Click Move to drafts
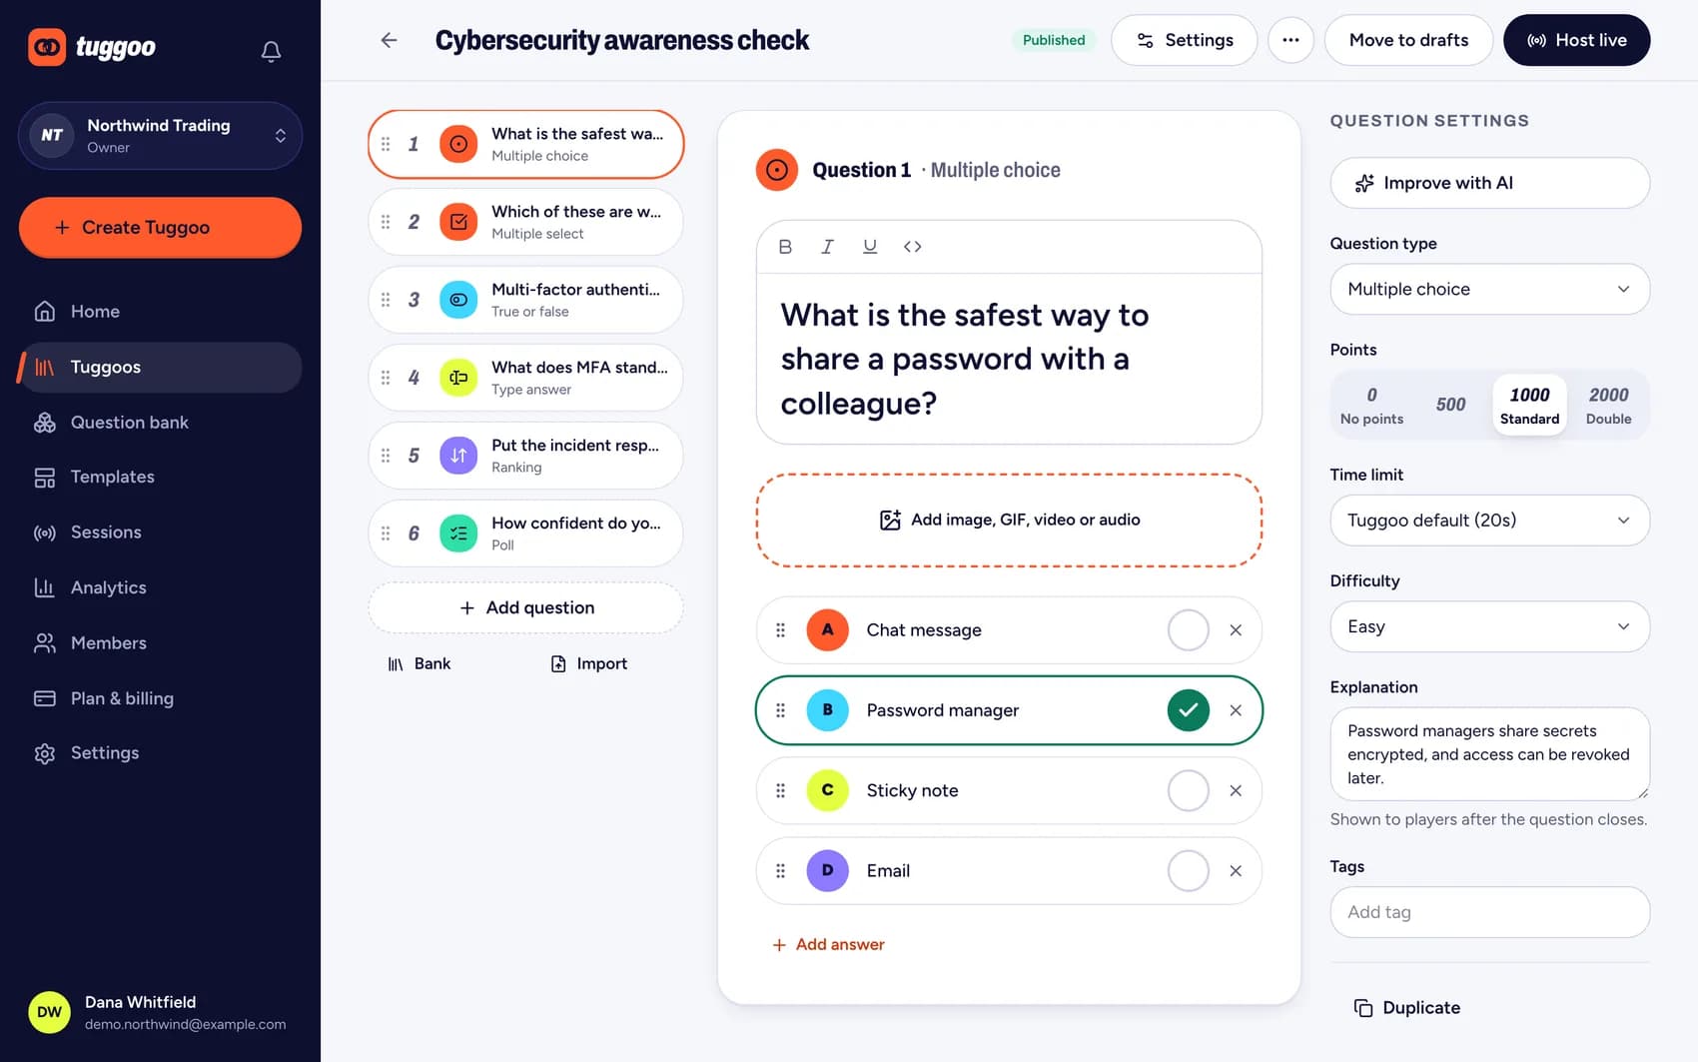Screen dimensions: 1698x1062 coord(1408,40)
